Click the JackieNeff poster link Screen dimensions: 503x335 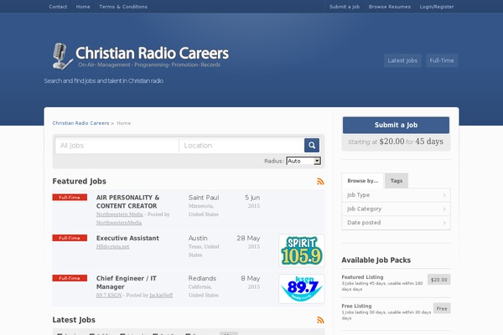(x=161, y=296)
